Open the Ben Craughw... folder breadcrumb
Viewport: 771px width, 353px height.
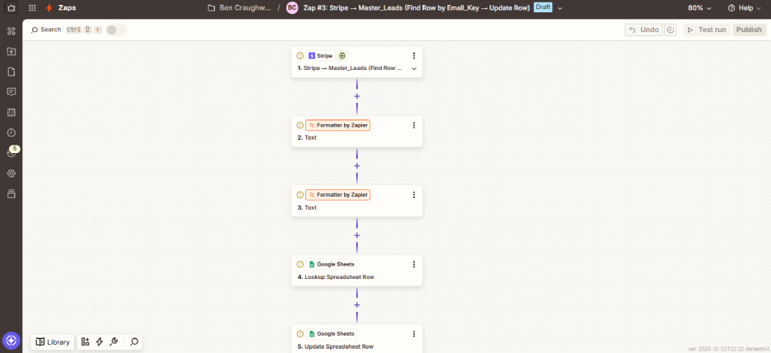click(240, 7)
